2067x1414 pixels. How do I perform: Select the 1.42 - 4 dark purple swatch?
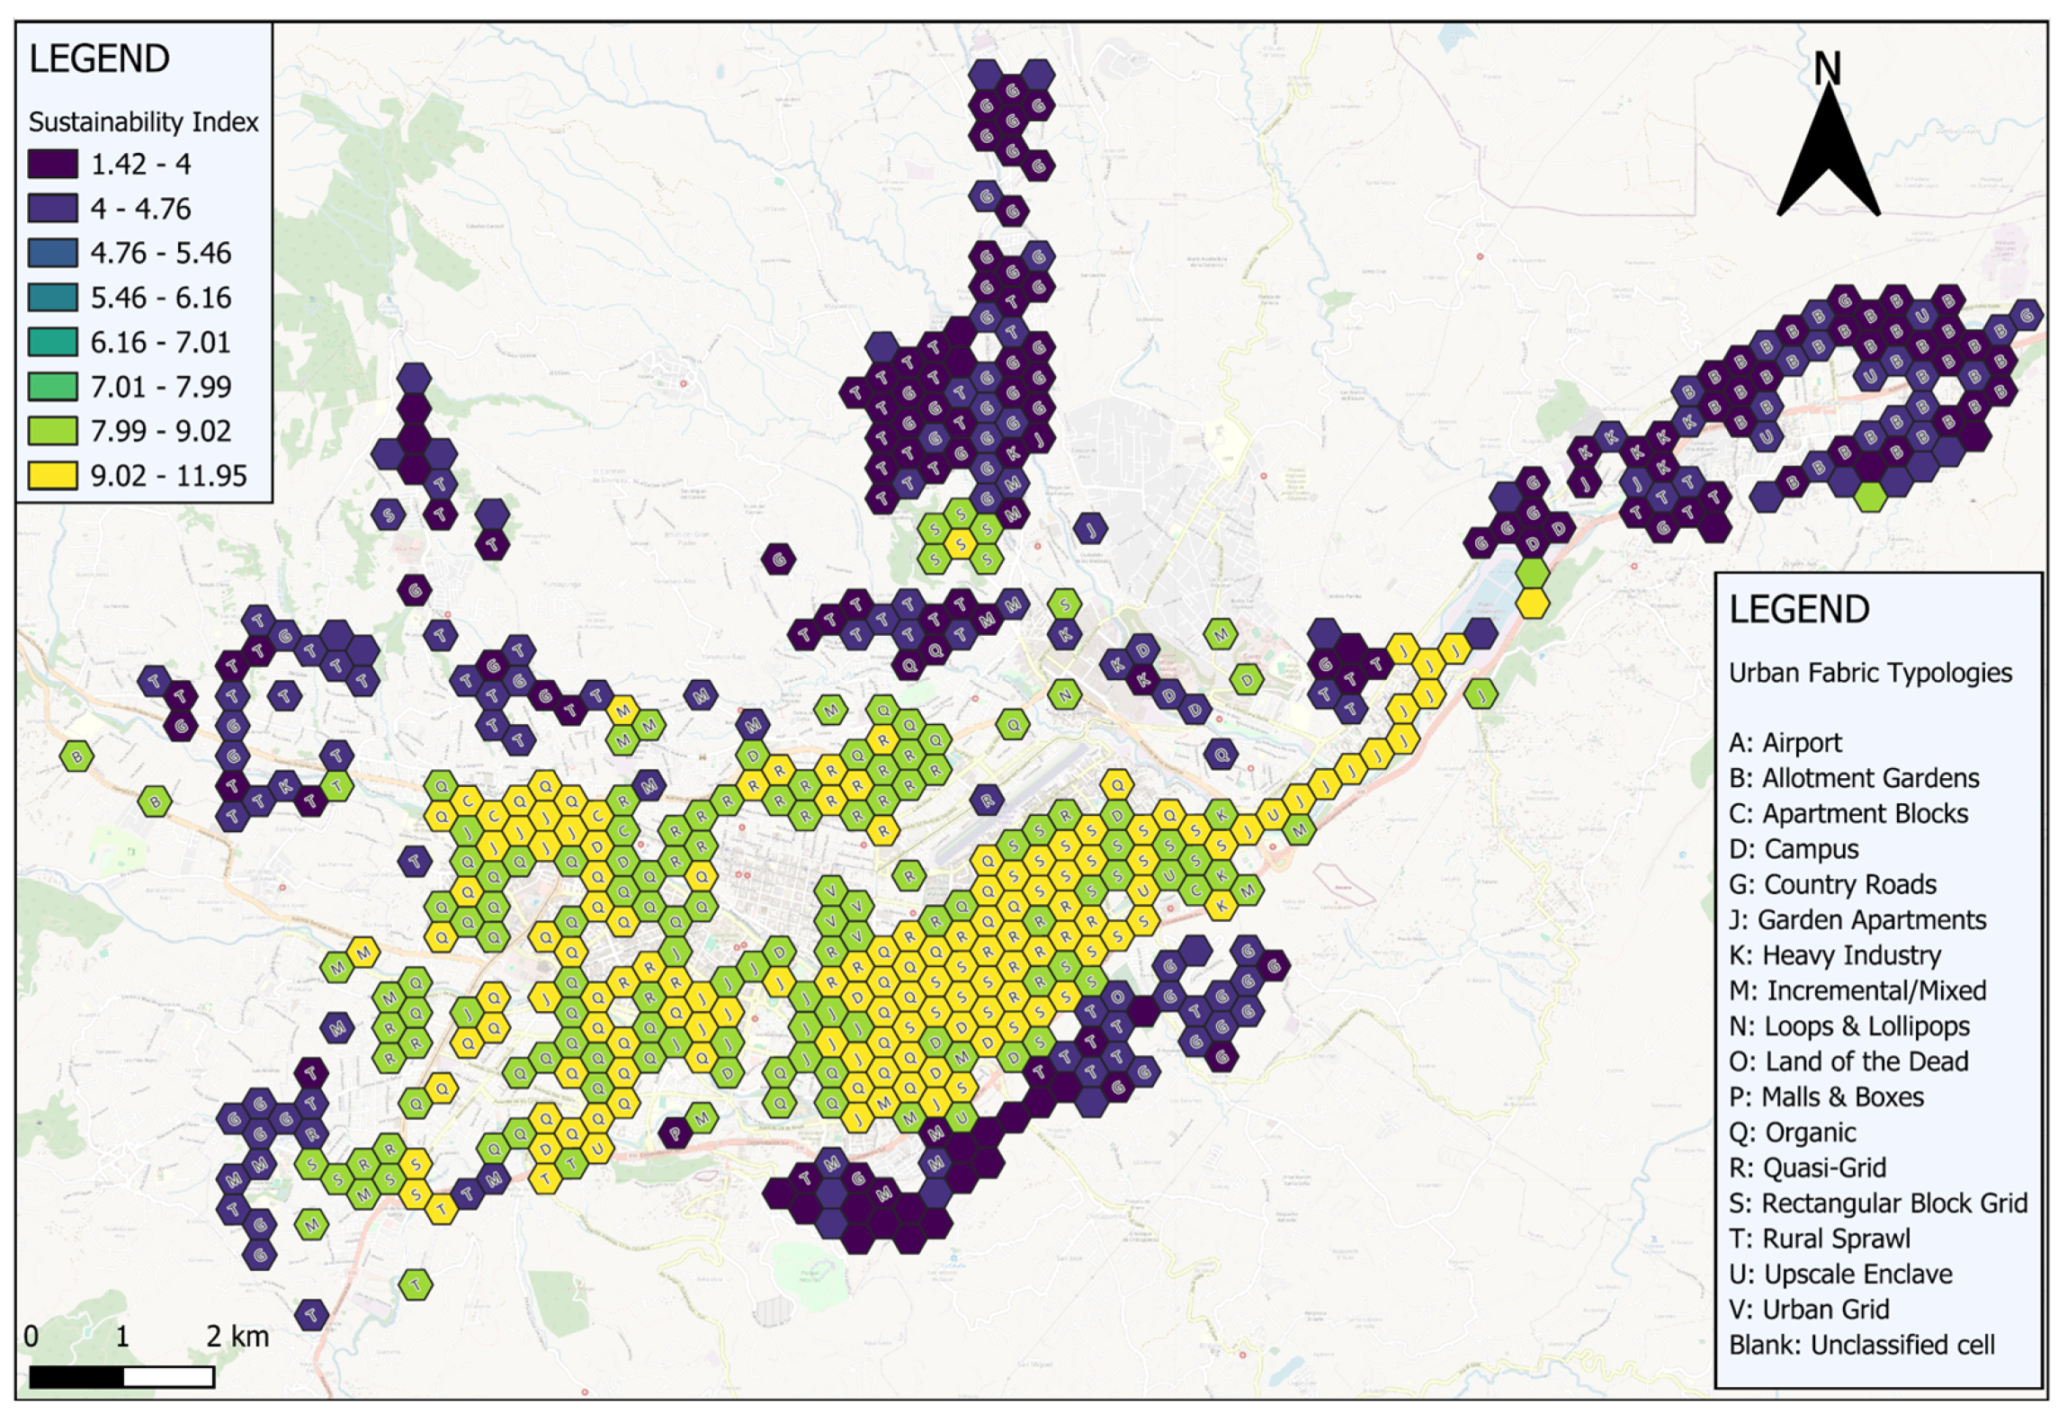52,164
